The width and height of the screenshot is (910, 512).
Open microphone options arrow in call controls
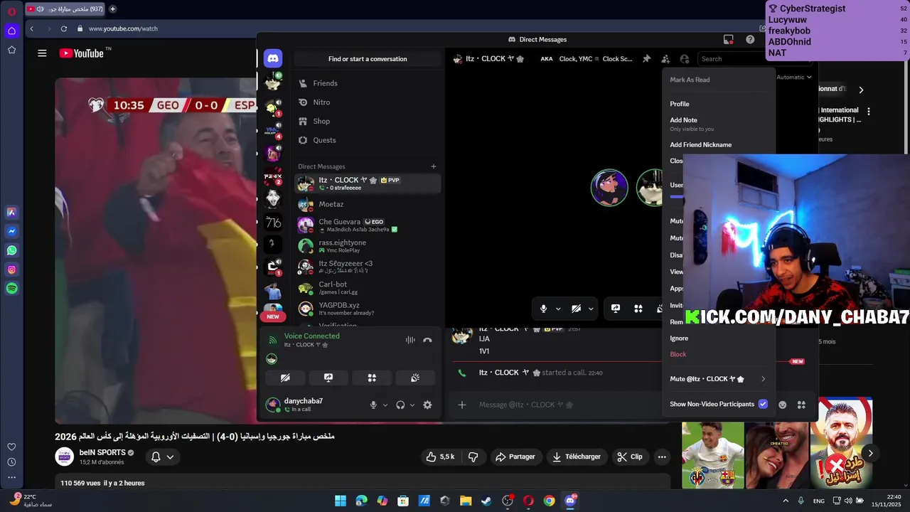[558, 309]
